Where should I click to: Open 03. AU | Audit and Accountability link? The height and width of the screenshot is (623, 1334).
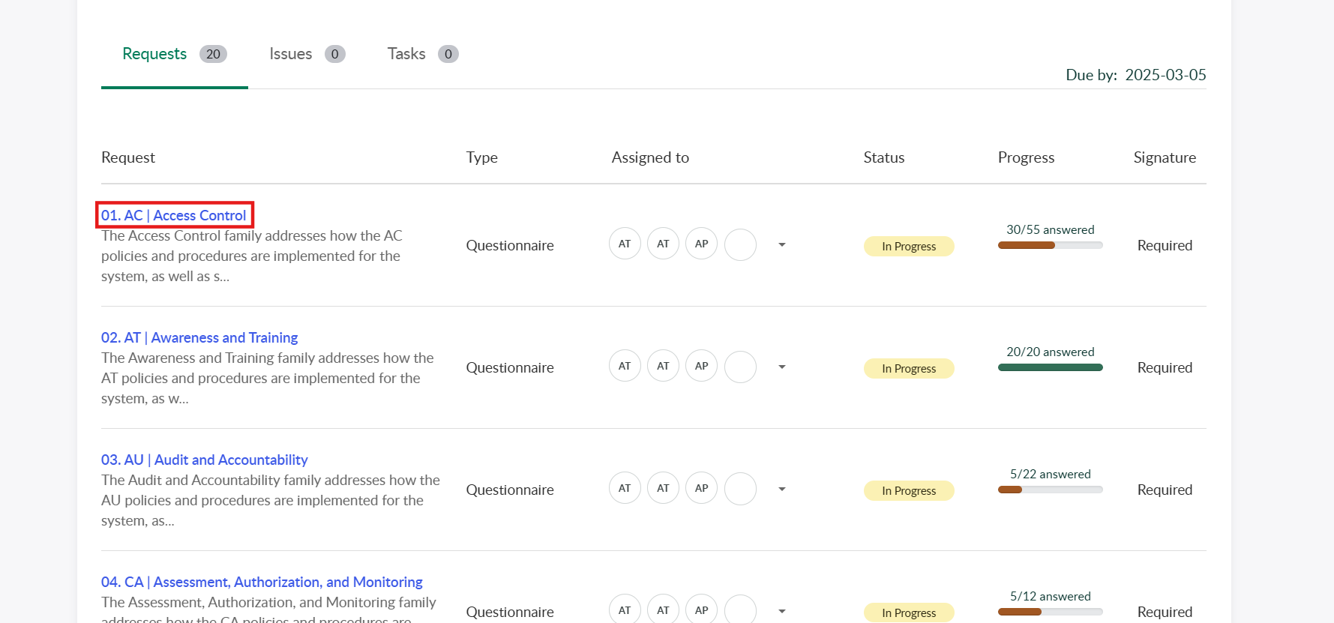click(204, 460)
